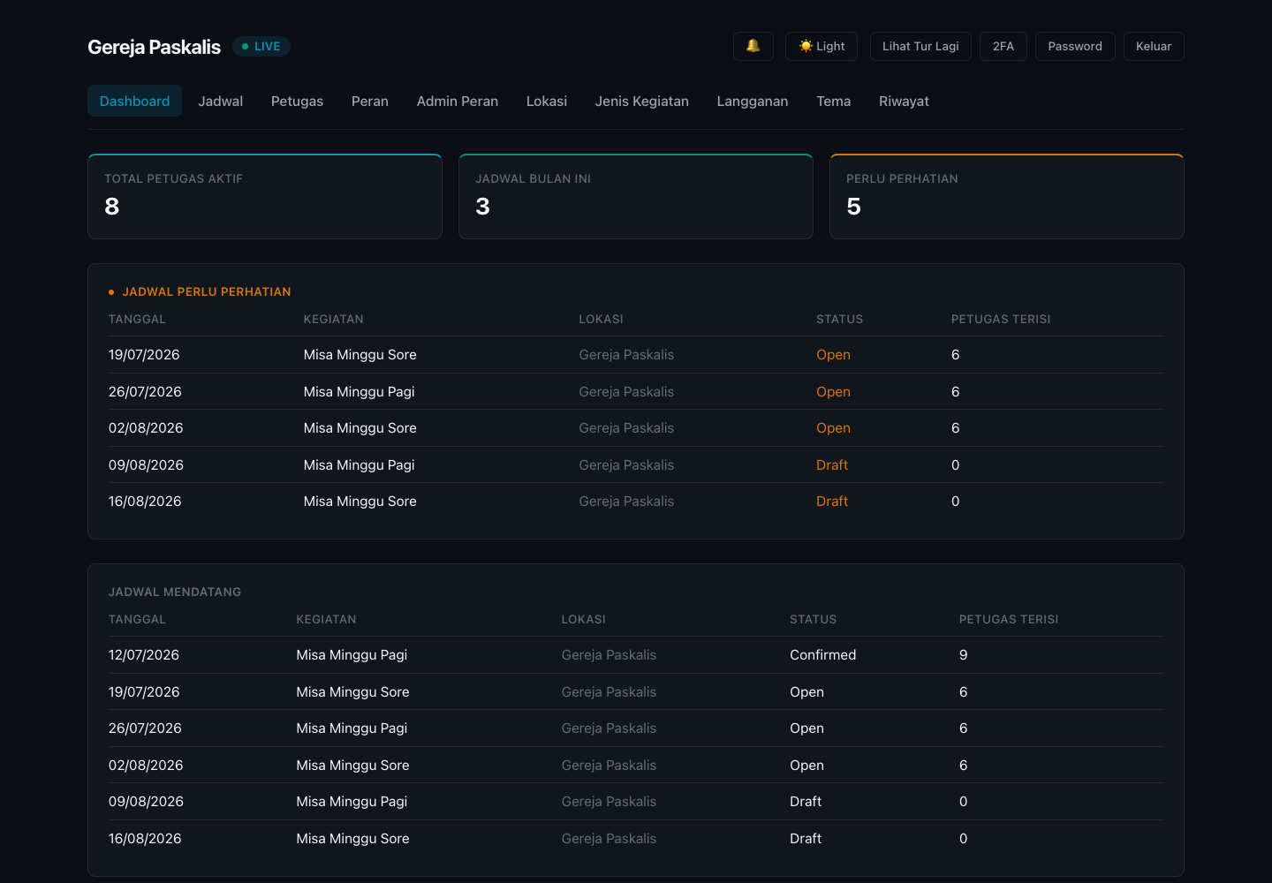1272x883 pixels.
Task: Click the notification bell icon
Action: tap(753, 46)
